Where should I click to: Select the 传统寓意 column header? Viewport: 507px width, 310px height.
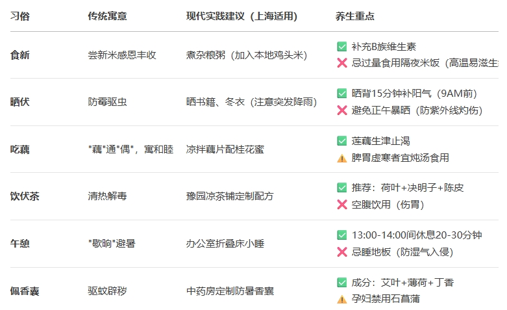pos(107,16)
